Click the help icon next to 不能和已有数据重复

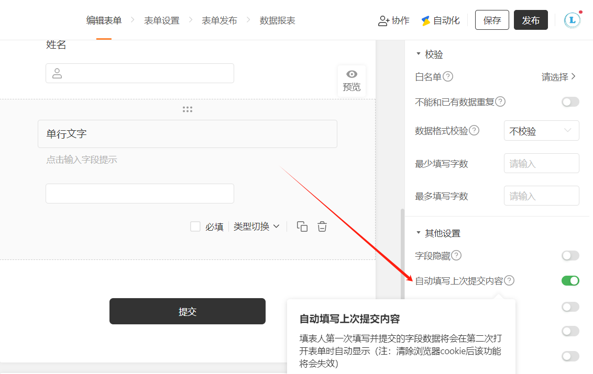(500, 101)
